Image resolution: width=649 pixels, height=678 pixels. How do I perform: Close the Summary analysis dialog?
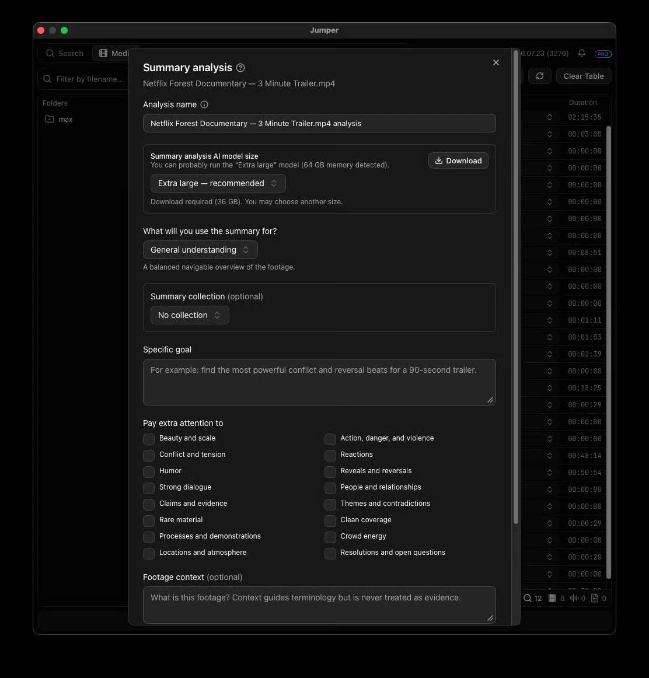(496, 62)
